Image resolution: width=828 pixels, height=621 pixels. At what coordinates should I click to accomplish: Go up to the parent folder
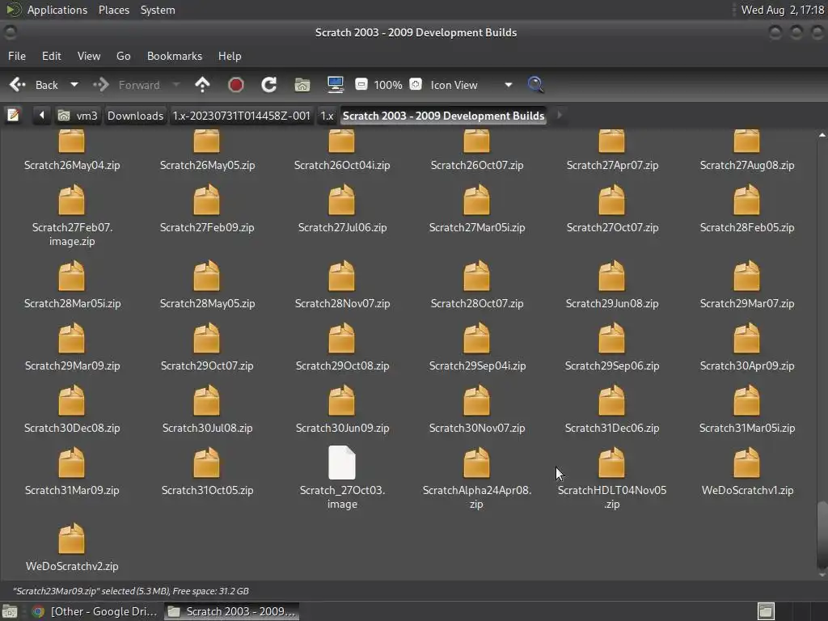pyautogui.click(x=202, y=84)
